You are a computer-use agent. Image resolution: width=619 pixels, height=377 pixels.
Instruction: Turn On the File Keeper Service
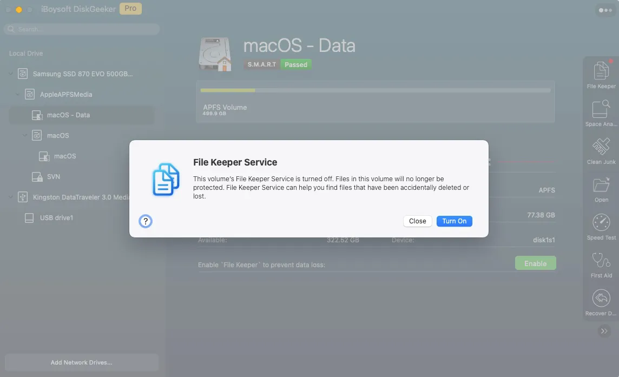pyautogui.click(x=454, y=221)
